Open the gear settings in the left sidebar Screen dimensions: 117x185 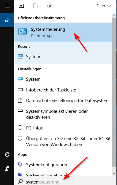[x=7, y=154]
